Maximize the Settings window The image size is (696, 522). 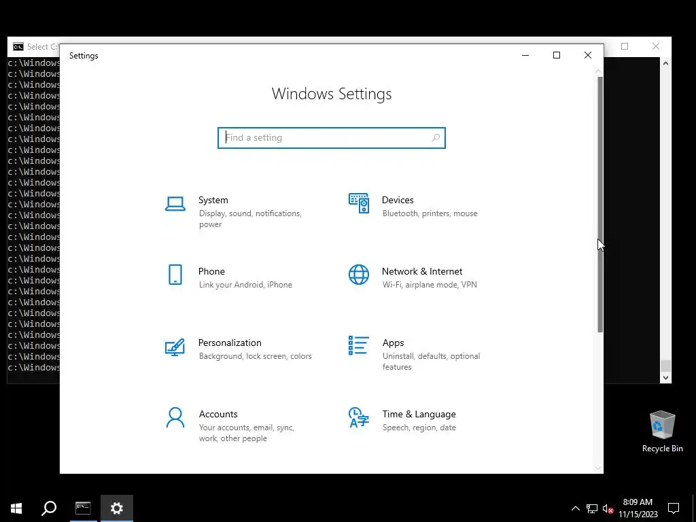[557, 55]
